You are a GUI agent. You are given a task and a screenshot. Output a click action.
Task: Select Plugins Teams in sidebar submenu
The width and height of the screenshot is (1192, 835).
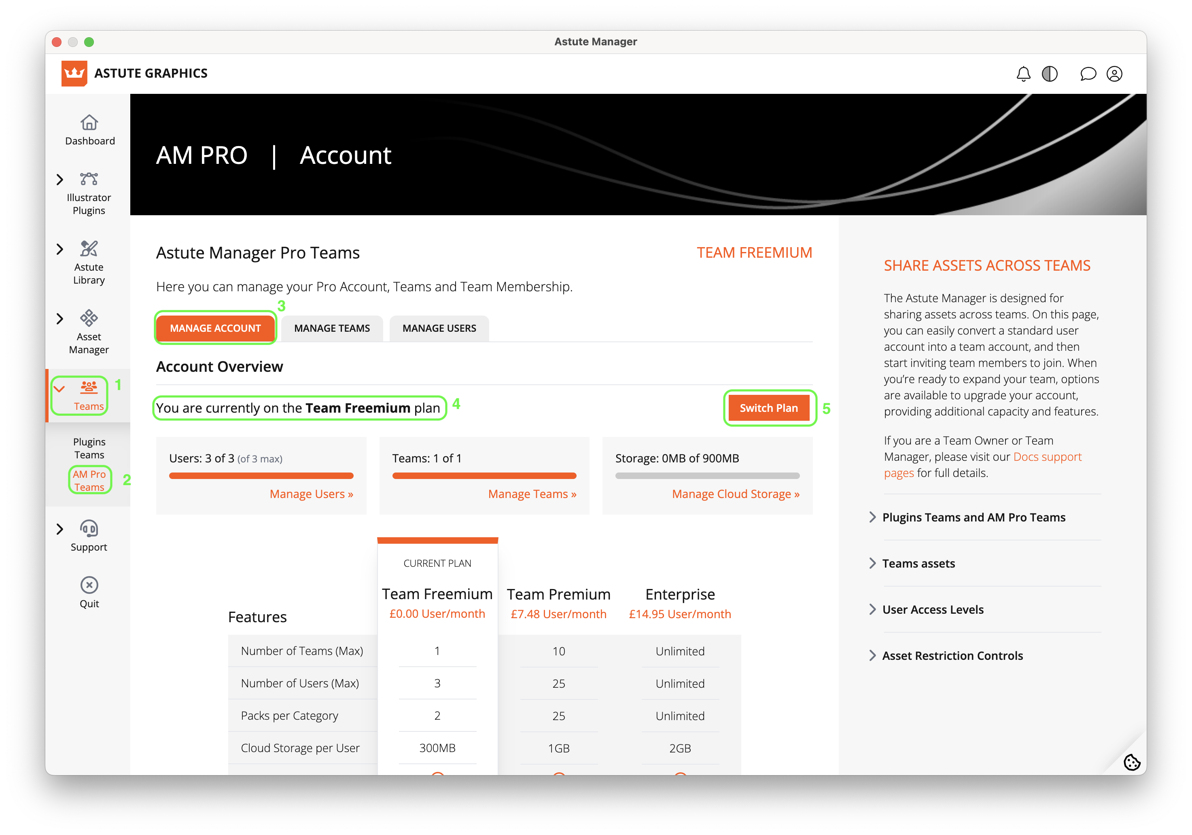click(89, 448)
